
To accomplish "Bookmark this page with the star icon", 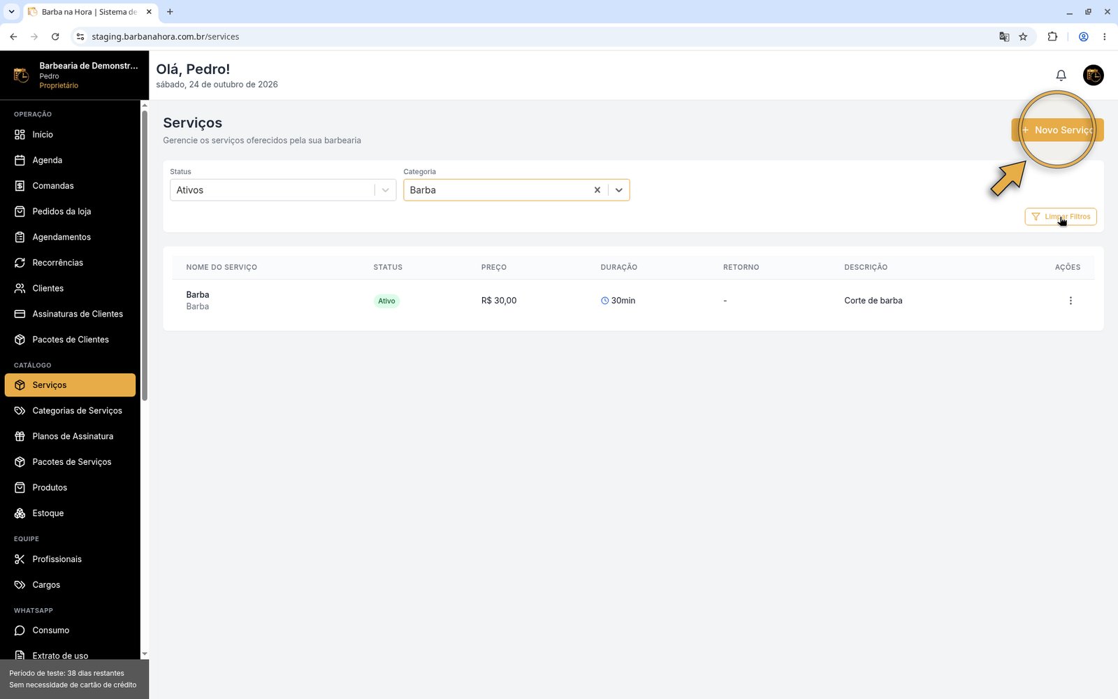I will [x=1023, y=37].
